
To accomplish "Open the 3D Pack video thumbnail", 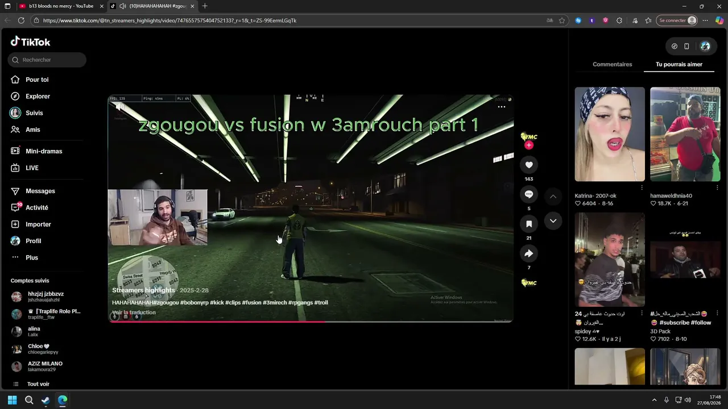I will 685,260.
